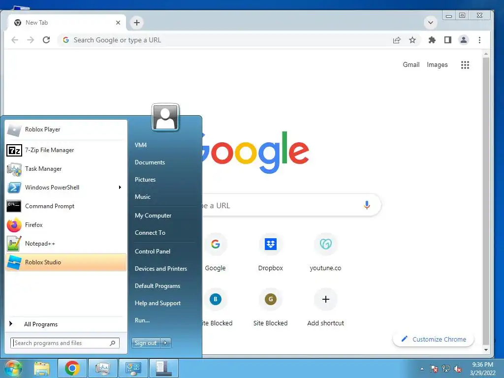Open the Gmail link

click(x=411, y=64)
